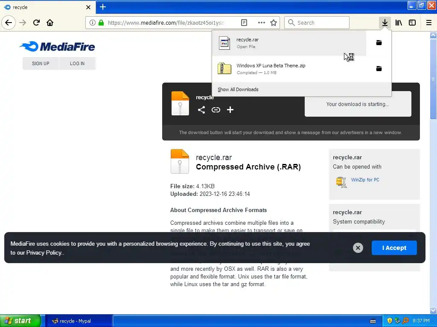Open containing folder for Windows XP Luna Beta Theme.zip
The image size is (437, 327).
[x=379, y=69]
